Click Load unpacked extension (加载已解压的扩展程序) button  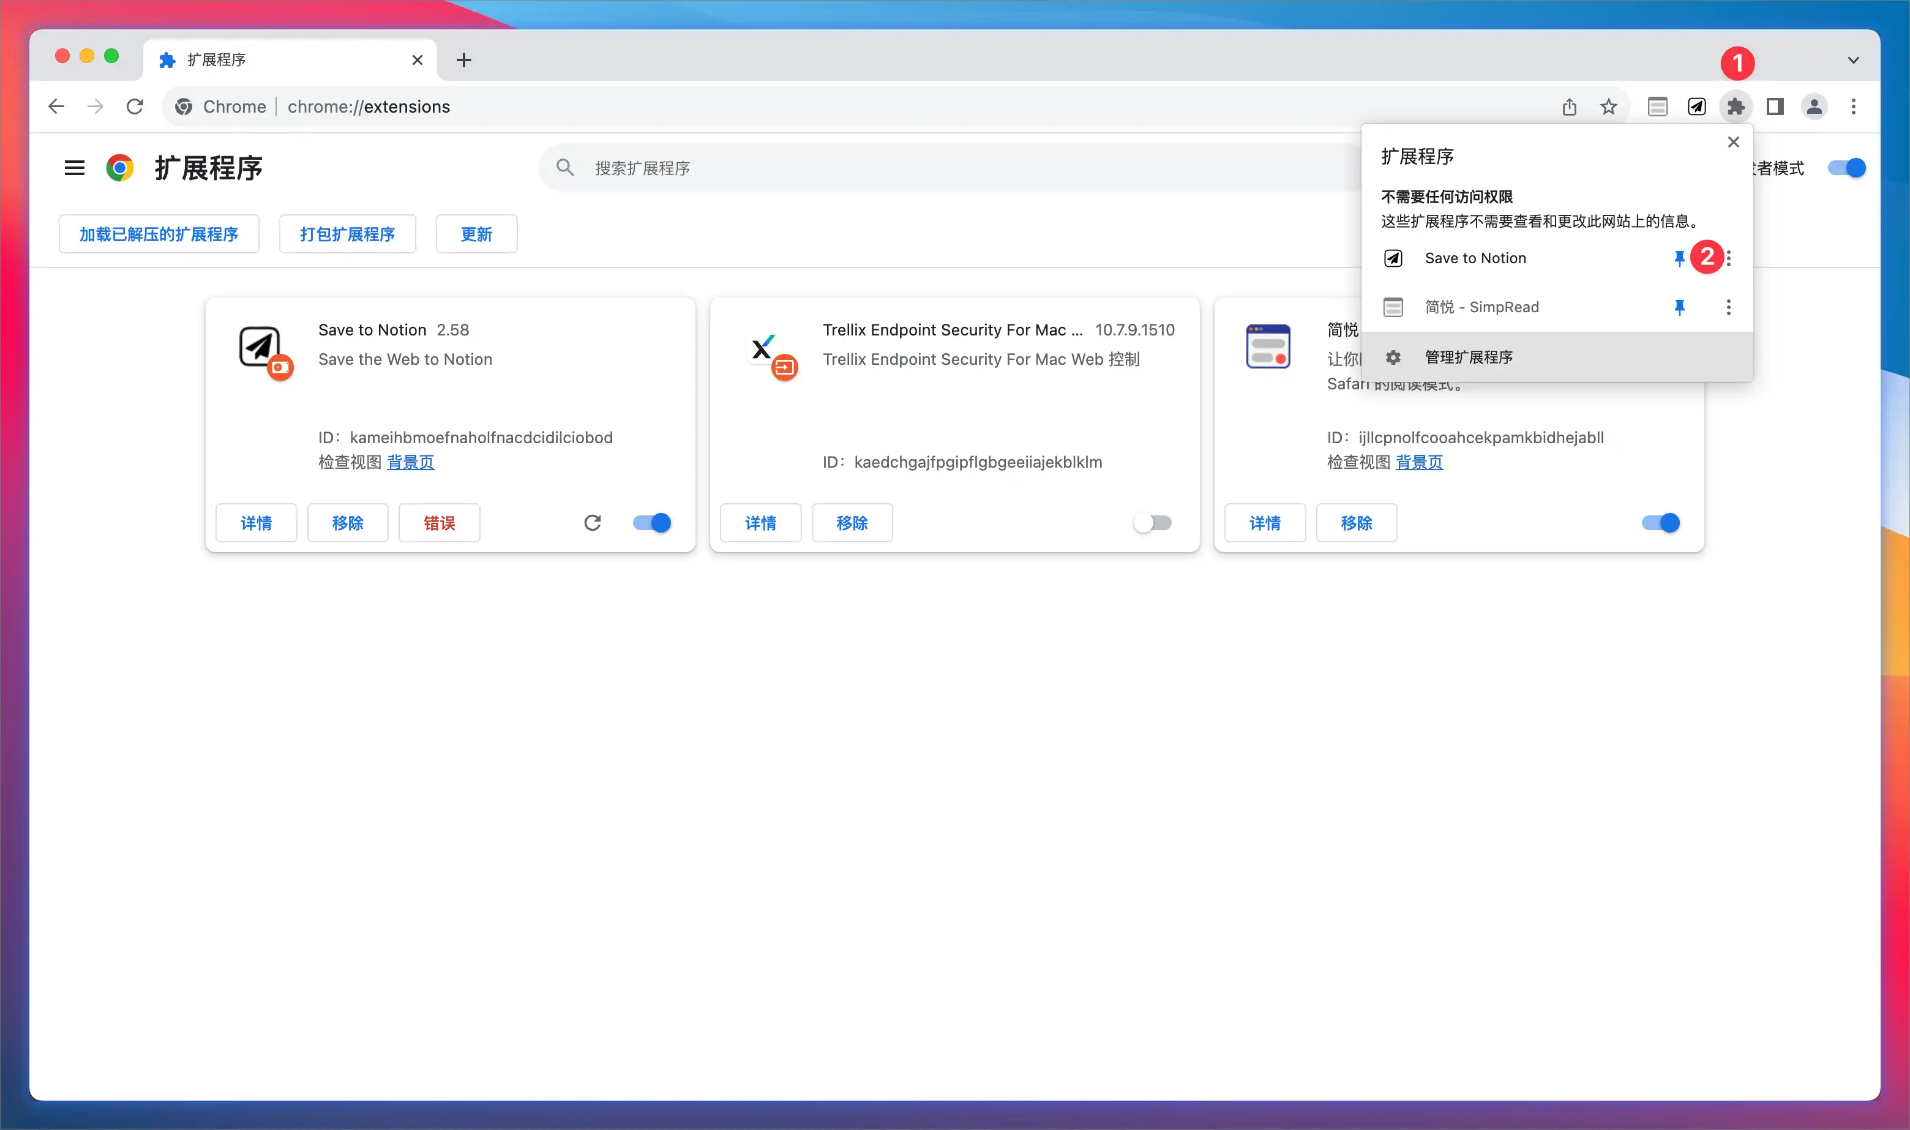(159, 234)
